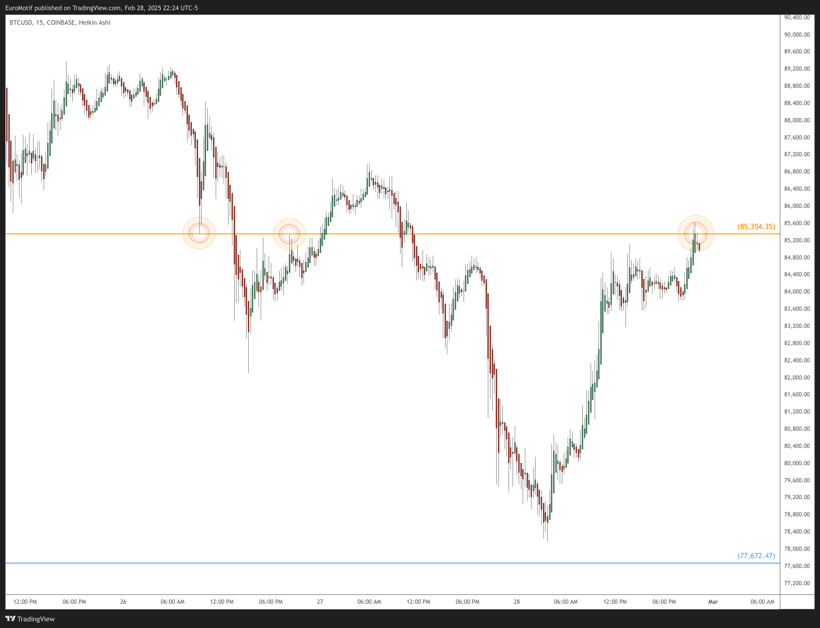Viewport: 820px width, 628px height.
Task: Click the 84,000.00 price axis label
Action: pyautogui.click(x=797, y=291)
